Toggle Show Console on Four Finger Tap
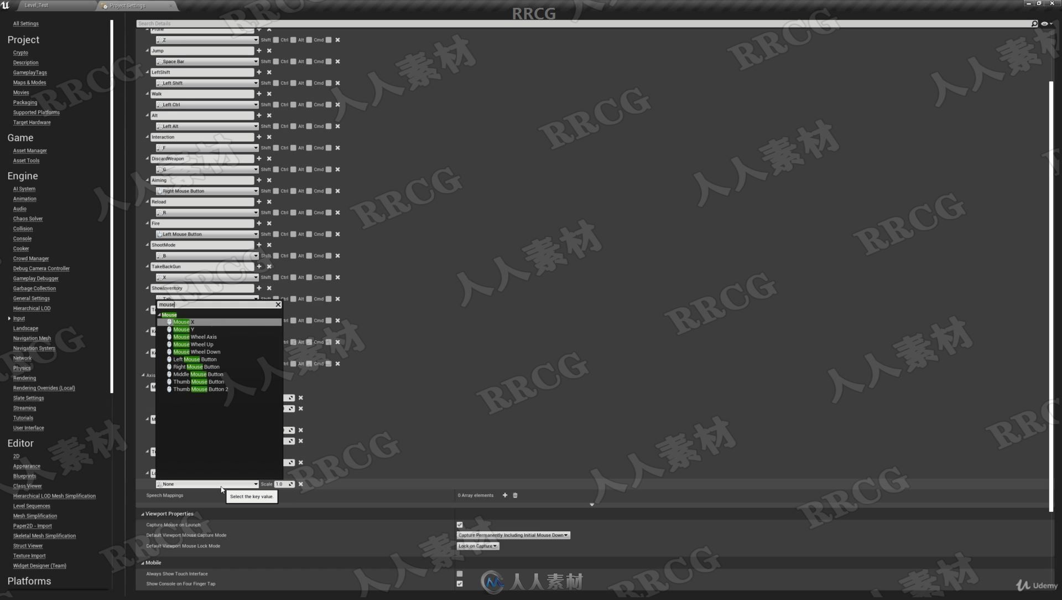Screen dimensions: 1062x600 click(x=460, y=584)
